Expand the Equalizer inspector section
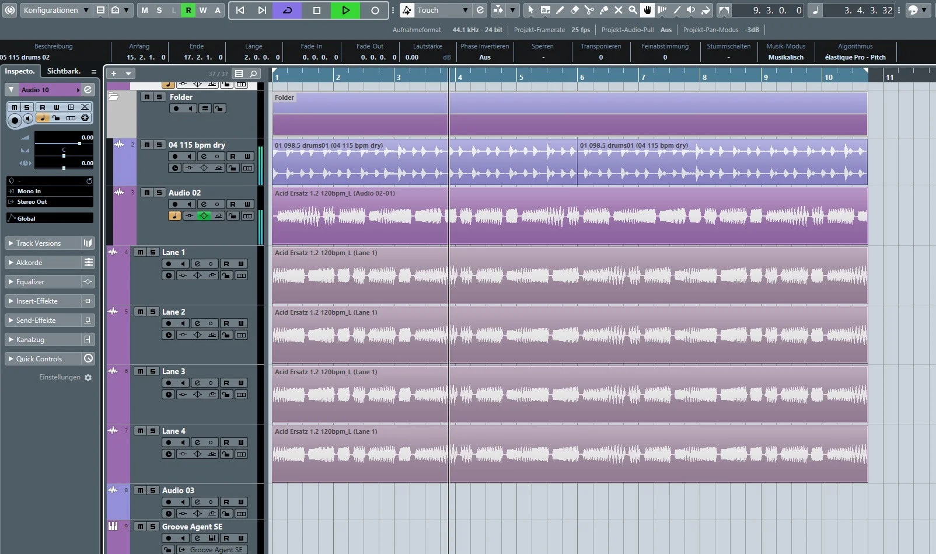This screenshot has width=936, height=554. click(42, 282)
